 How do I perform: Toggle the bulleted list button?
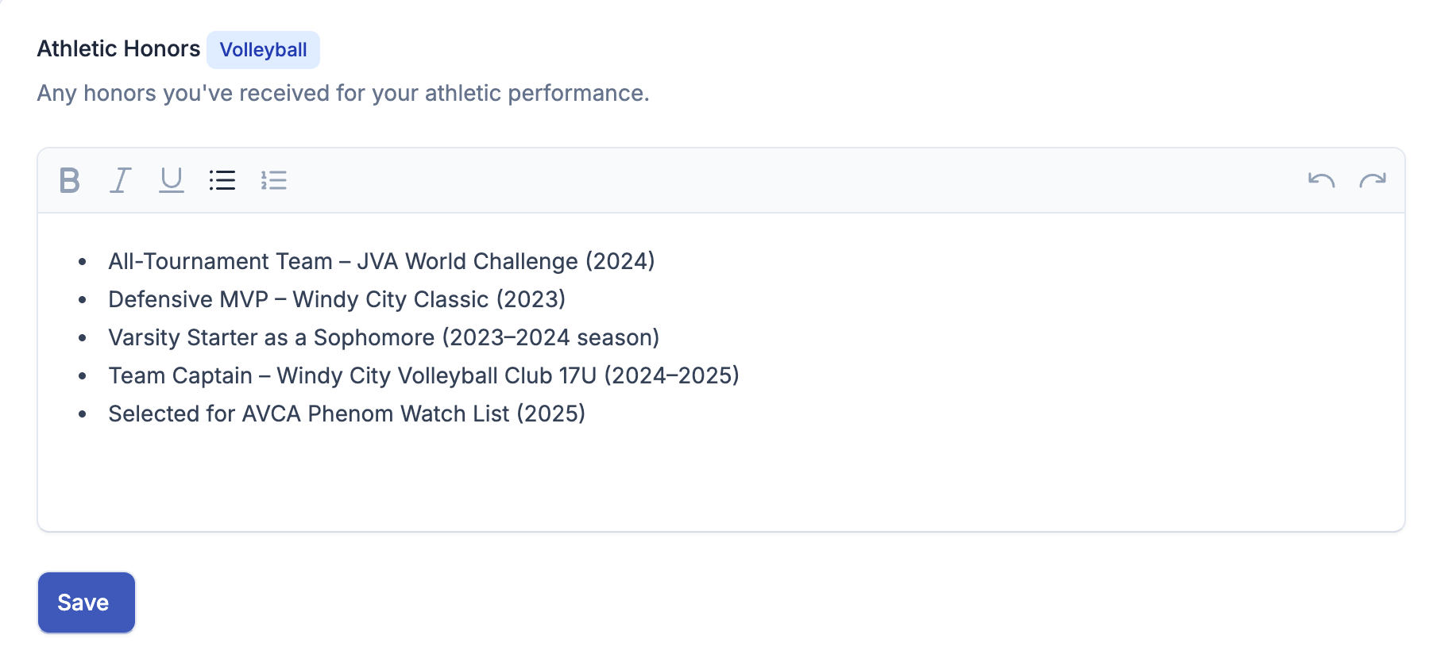222,180
